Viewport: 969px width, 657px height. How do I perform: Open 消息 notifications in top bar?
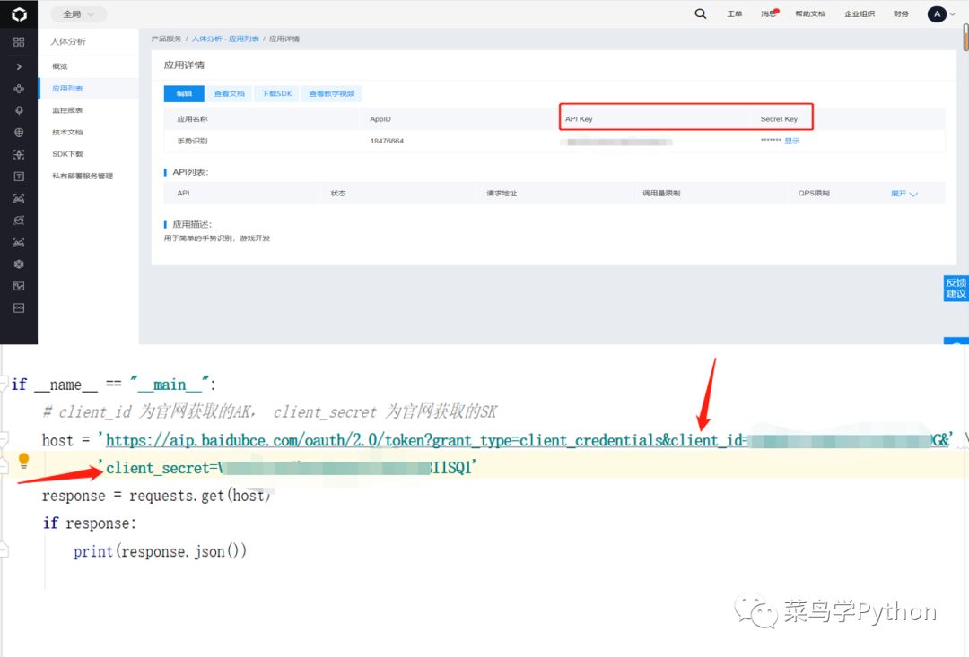pos(770,13)
